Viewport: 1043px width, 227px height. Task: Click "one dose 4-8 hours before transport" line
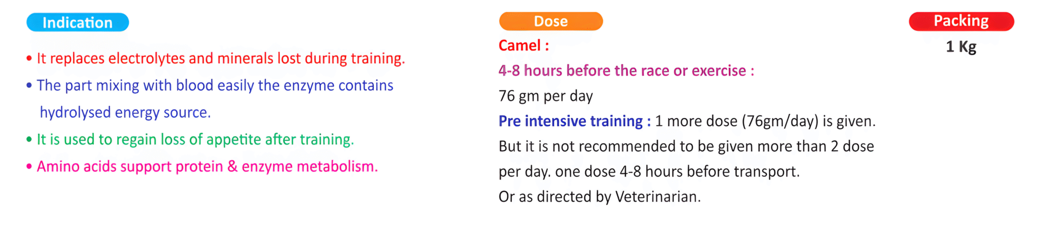pyautogui.click(x=677, y=172)
